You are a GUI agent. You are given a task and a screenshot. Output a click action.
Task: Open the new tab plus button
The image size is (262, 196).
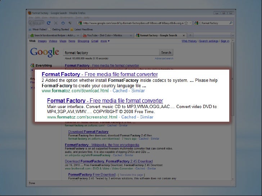pyautogui.click(x=190, y=35)
